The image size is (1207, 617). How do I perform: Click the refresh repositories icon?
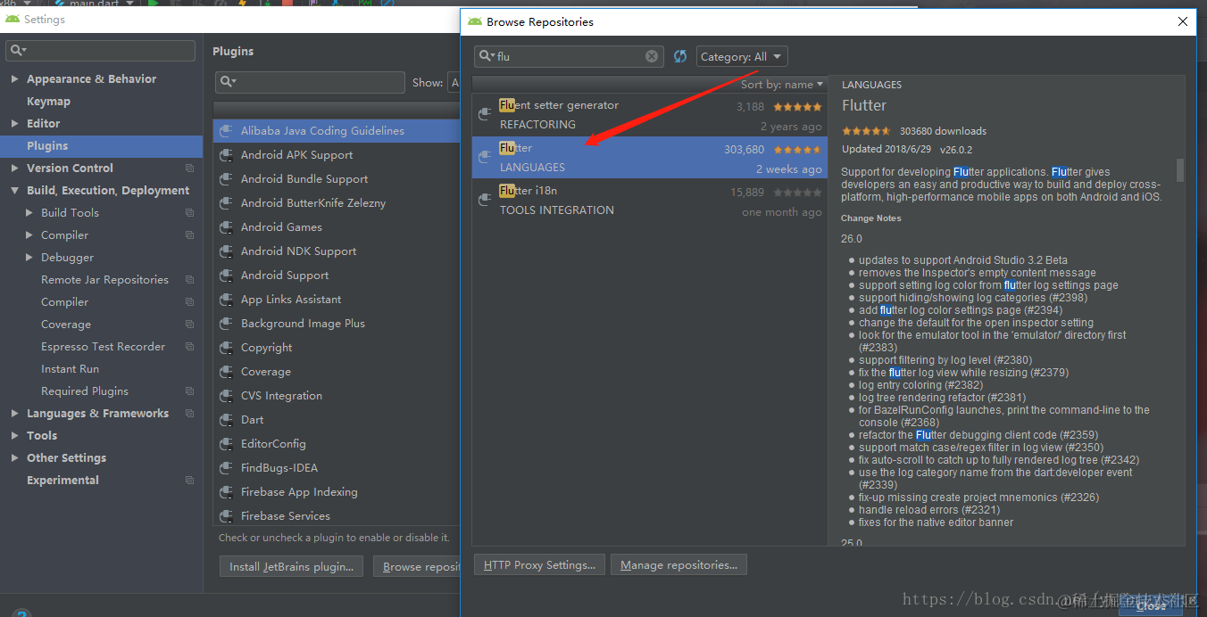[x=680, y=56]
